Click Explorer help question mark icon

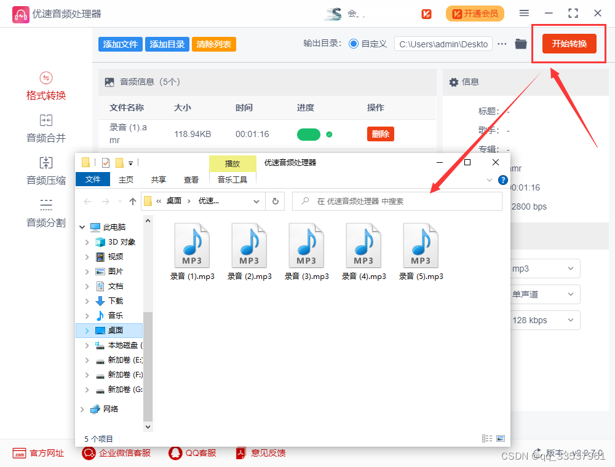tap(503, 180)
